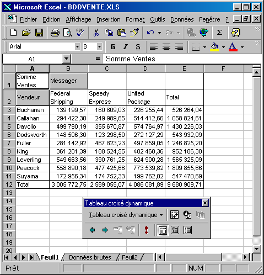
Task: Expand the Tableau croisé dynamique menu button
Action: pyautogui.click(x=126, y=215)
